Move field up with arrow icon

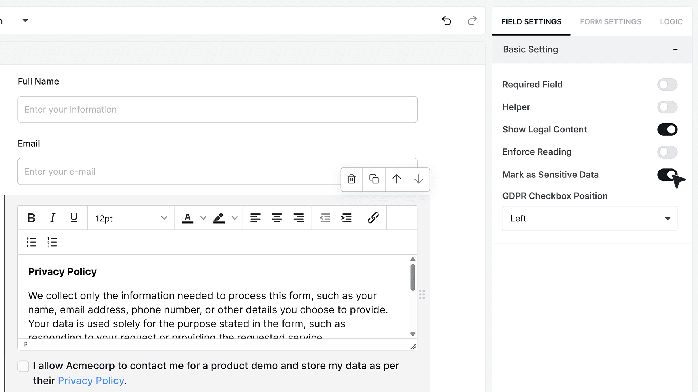click(x=397, y=179)
